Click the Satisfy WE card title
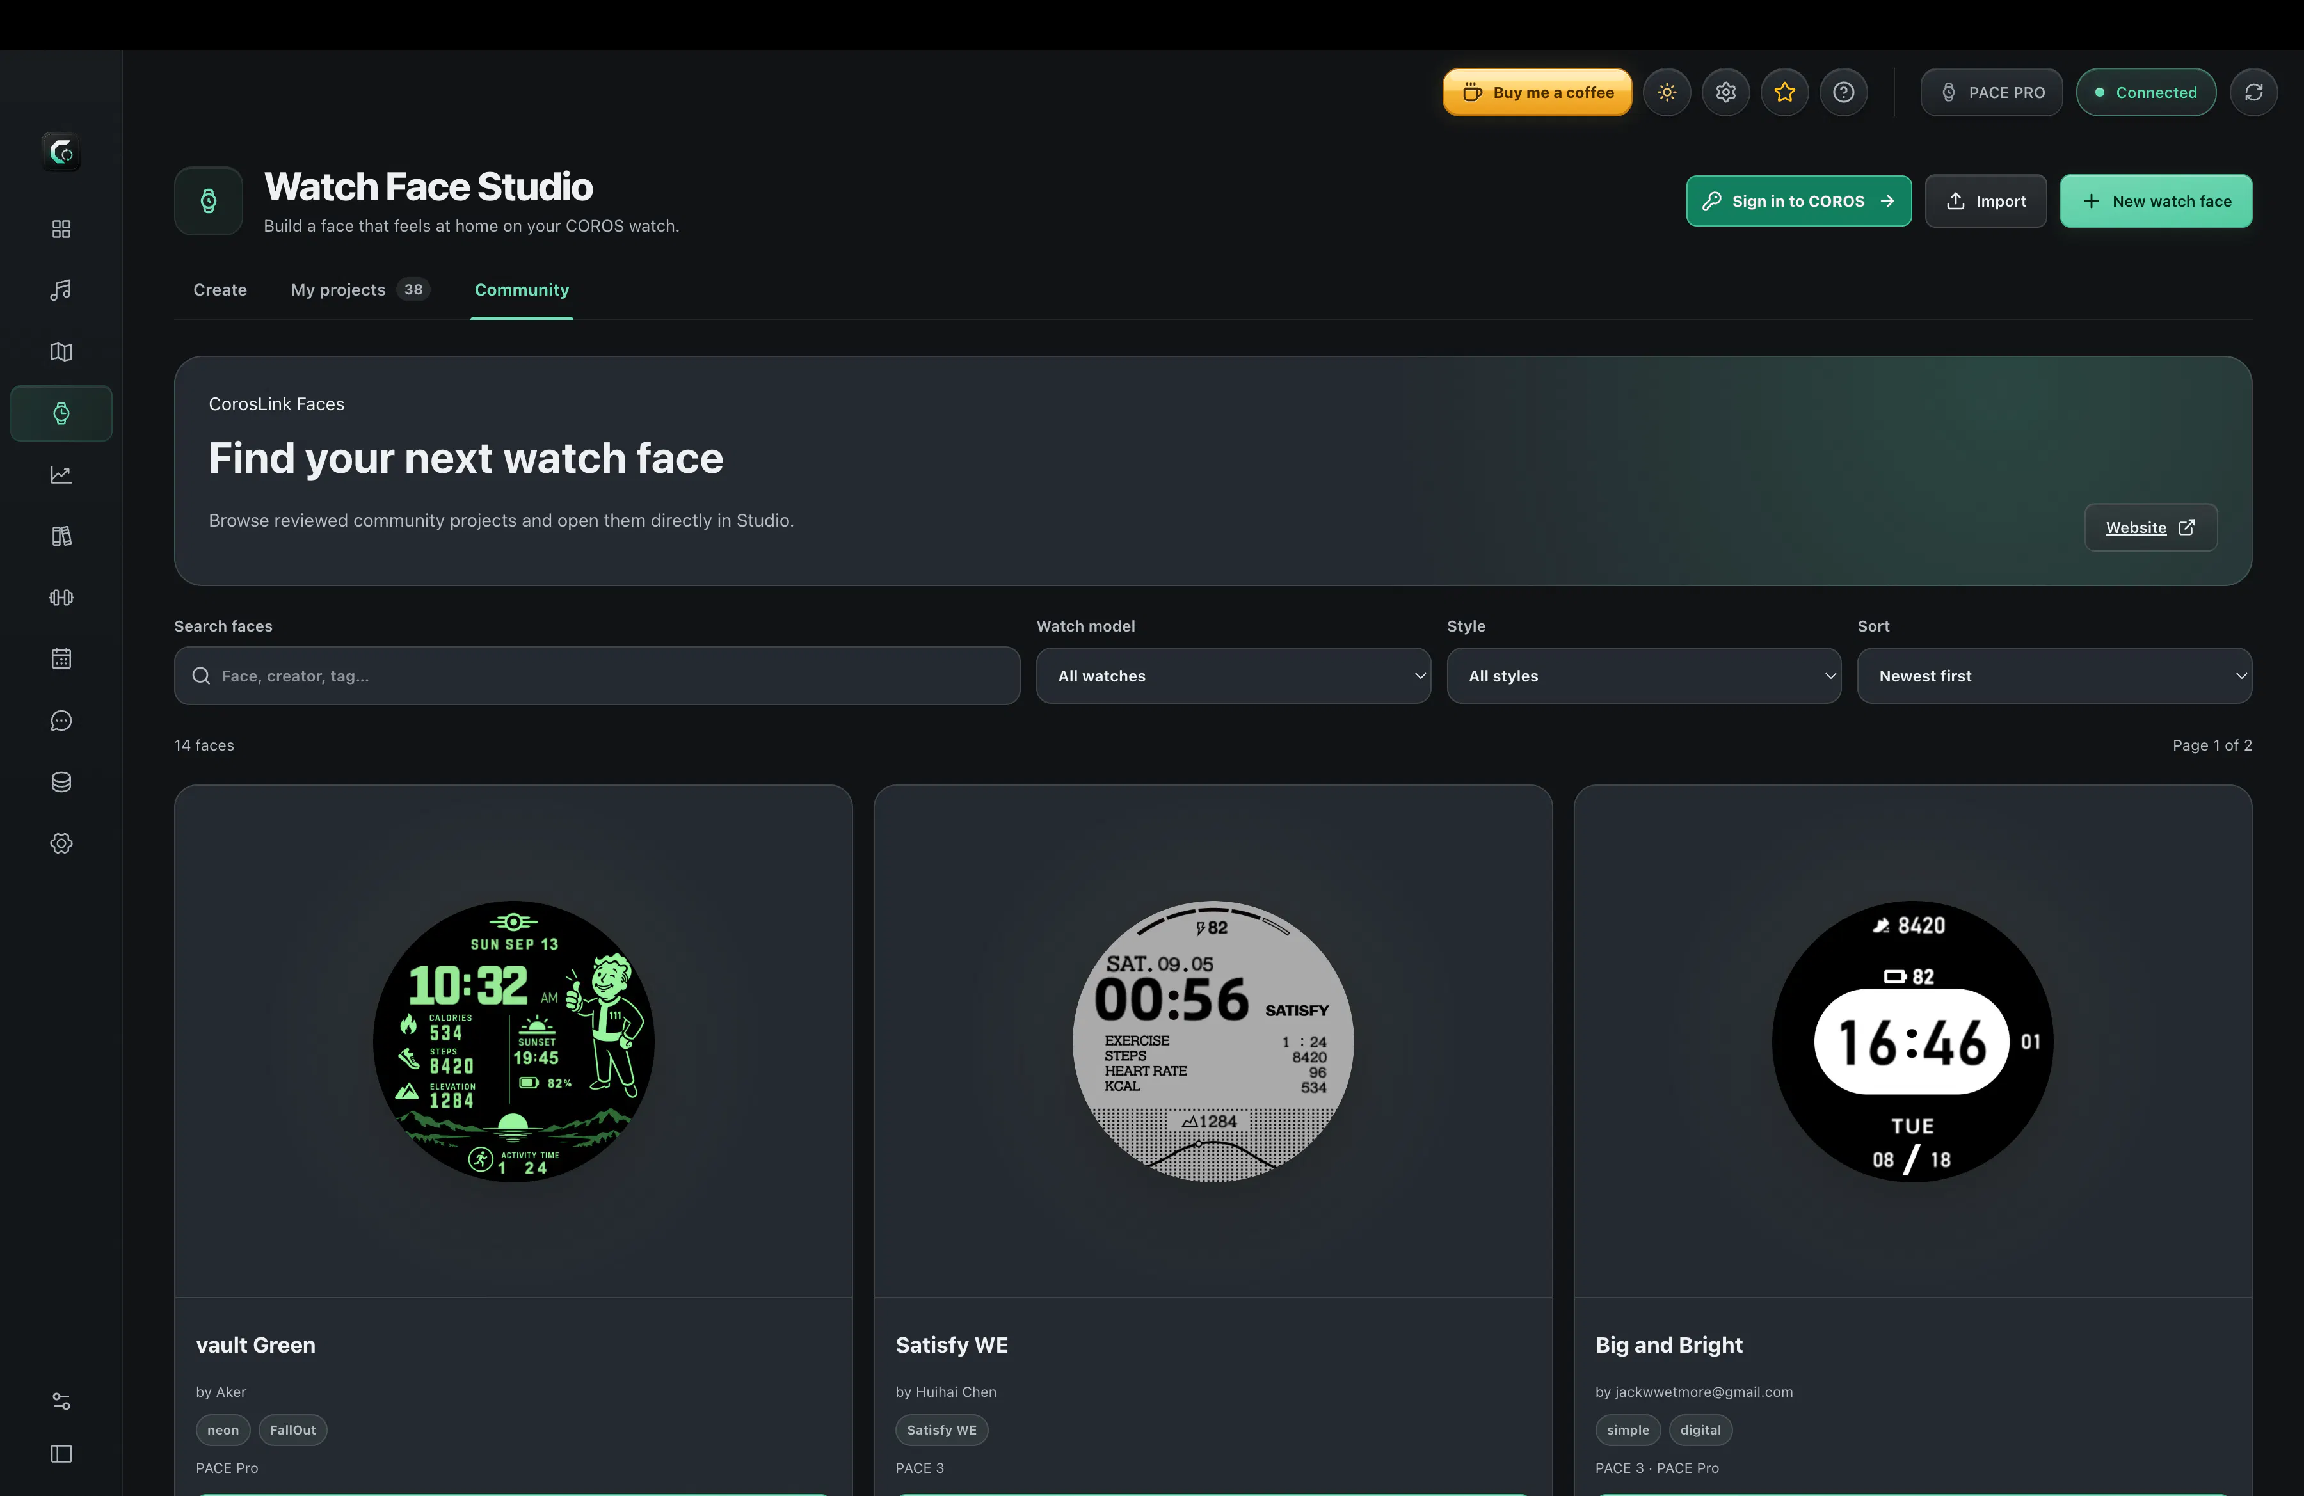Screen dimensions: 2304x1496 952,1345
